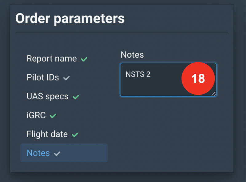Click the green checkmark beside Report name
246x182 pixels.
84,59
